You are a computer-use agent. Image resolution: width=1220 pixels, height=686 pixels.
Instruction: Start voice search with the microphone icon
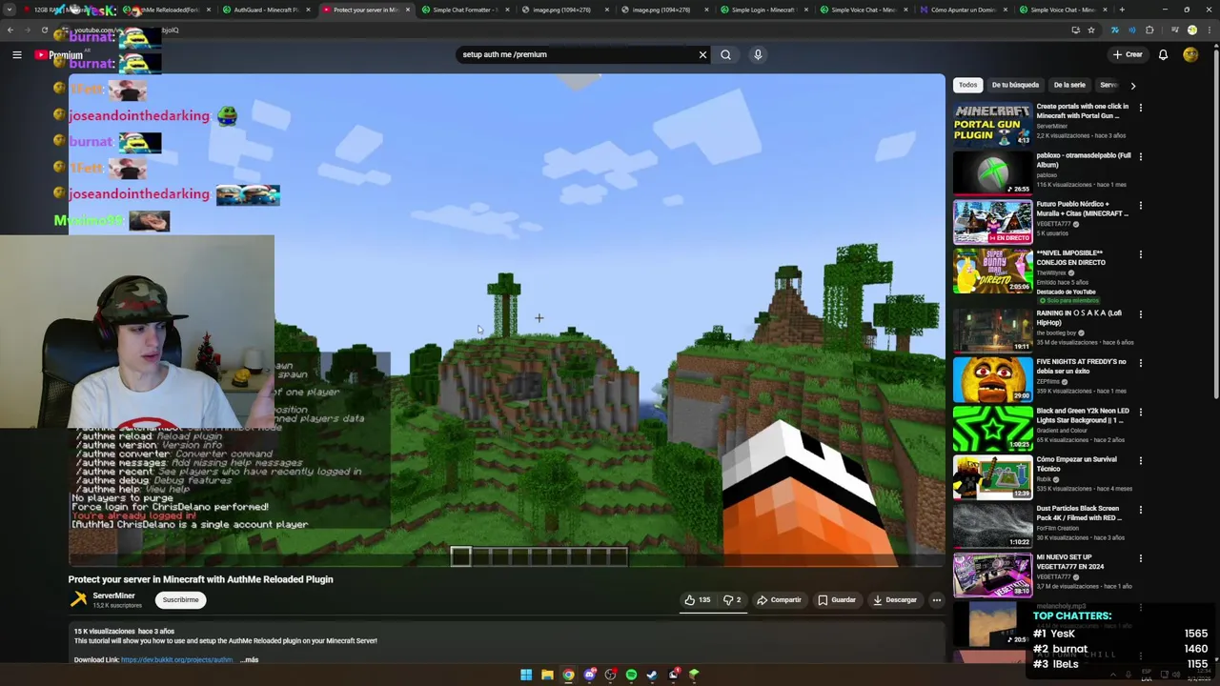tap(758, 54)
